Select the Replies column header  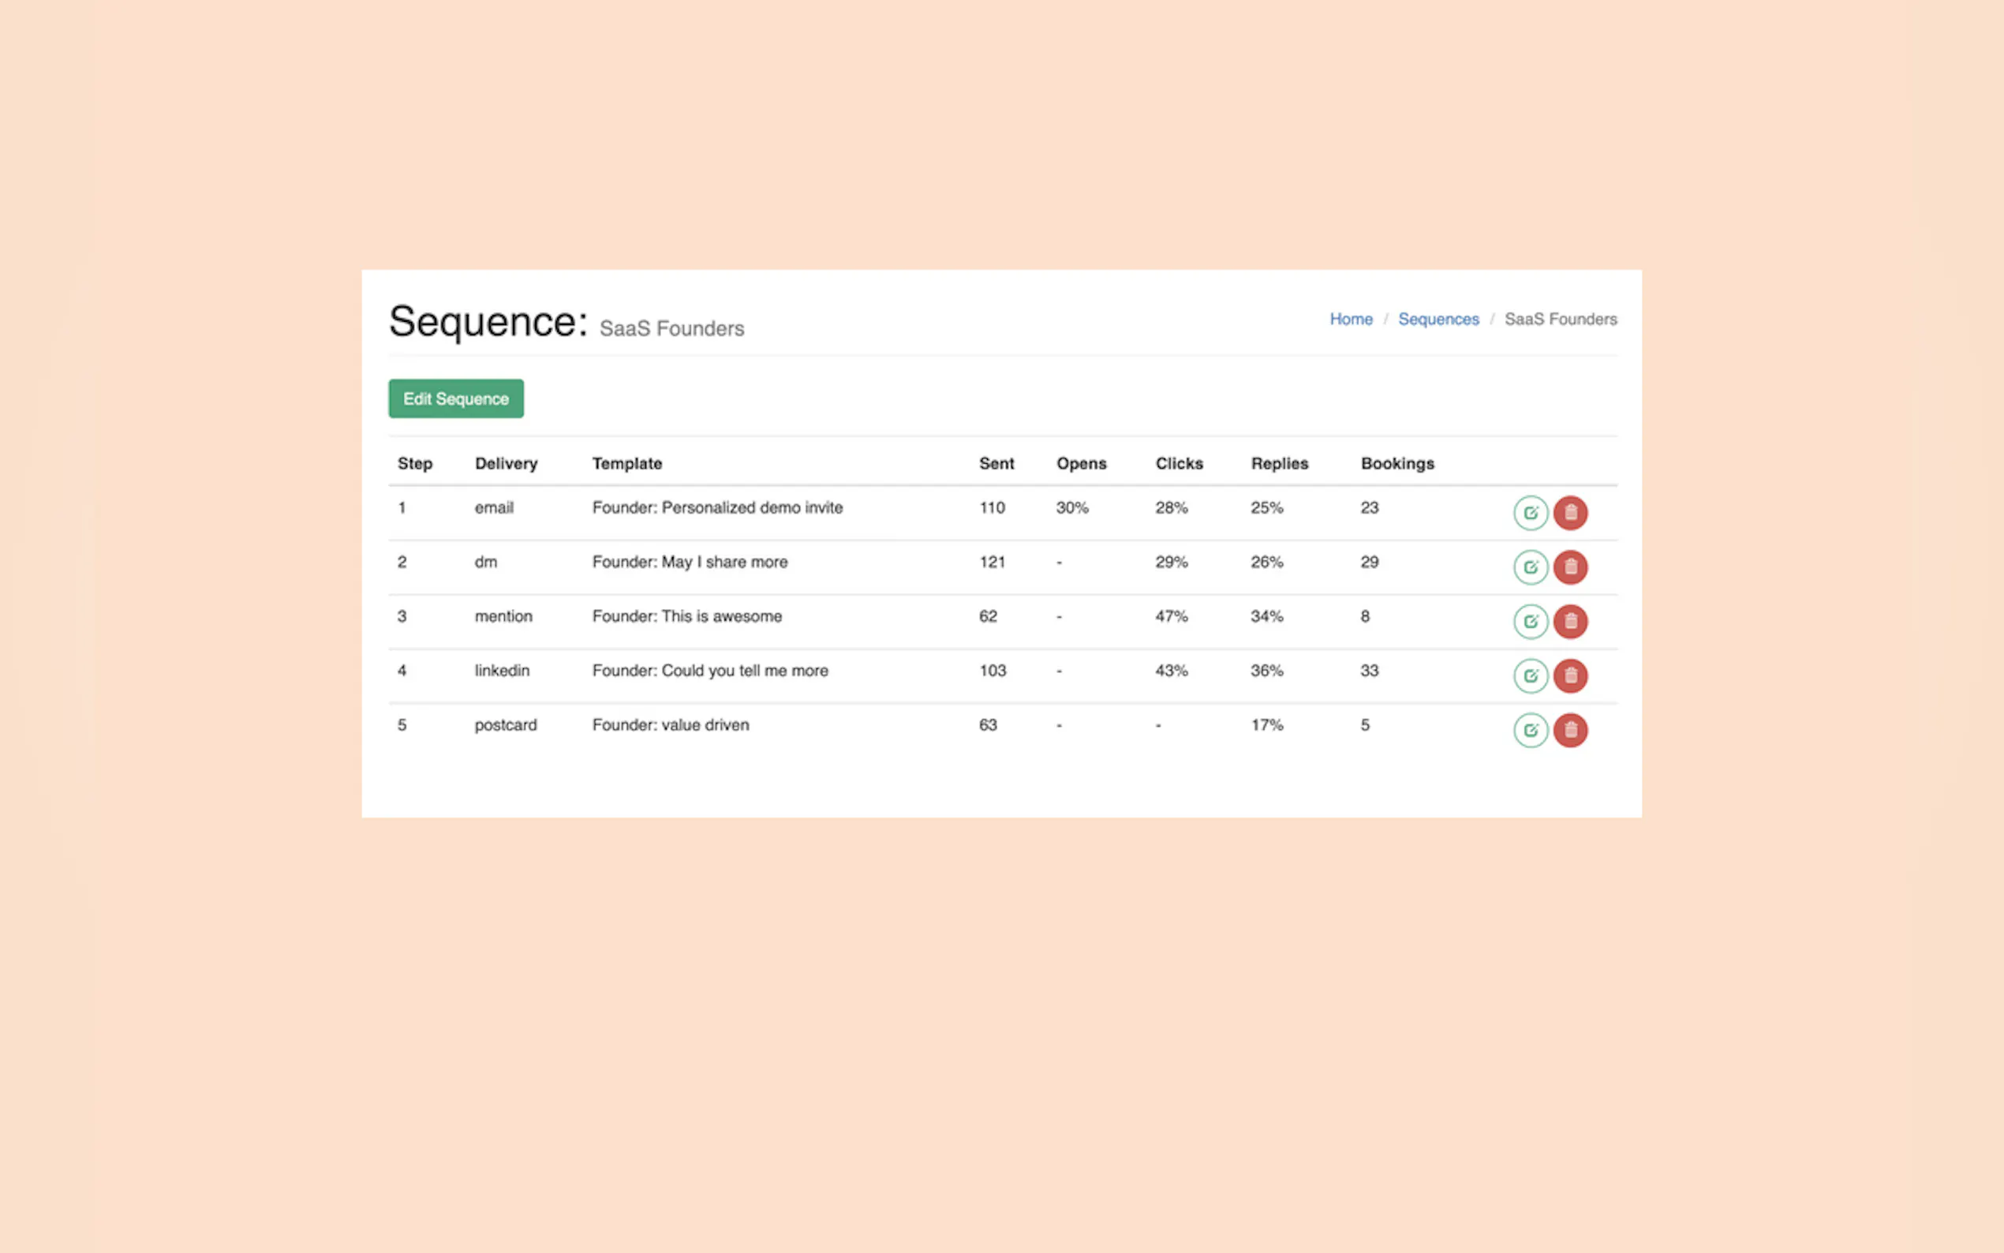[x=1279, y=463]
